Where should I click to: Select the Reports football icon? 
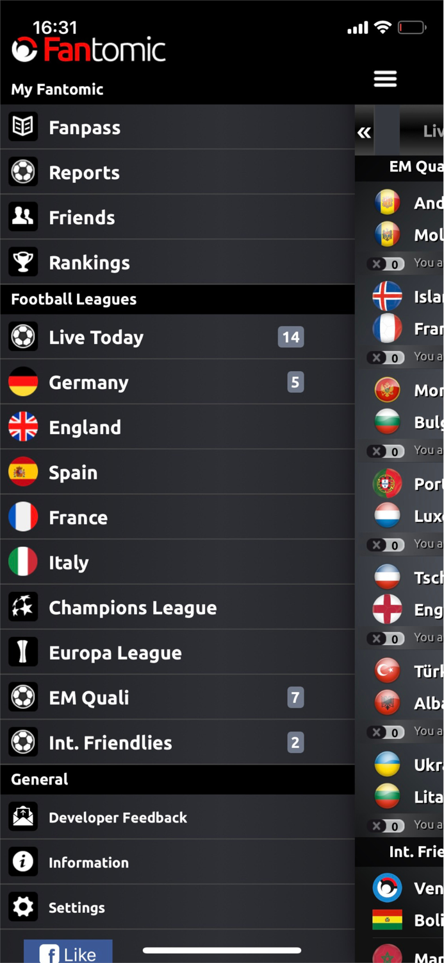pyautogui.click(x=23, y=172)
